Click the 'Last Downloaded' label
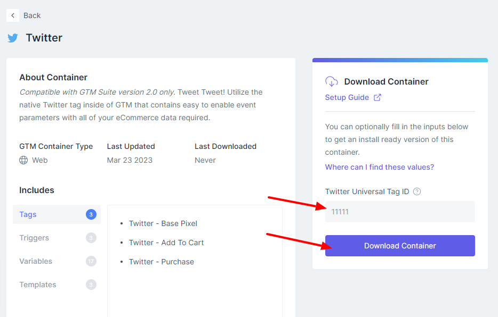 click(x=226, y=147)
